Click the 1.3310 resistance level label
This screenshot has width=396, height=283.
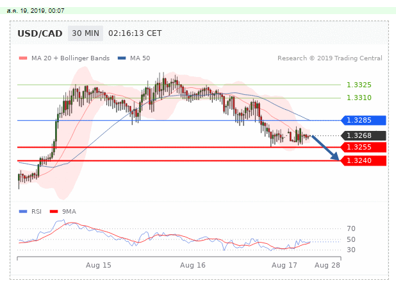pyautogui.click(x=359, y=98)
